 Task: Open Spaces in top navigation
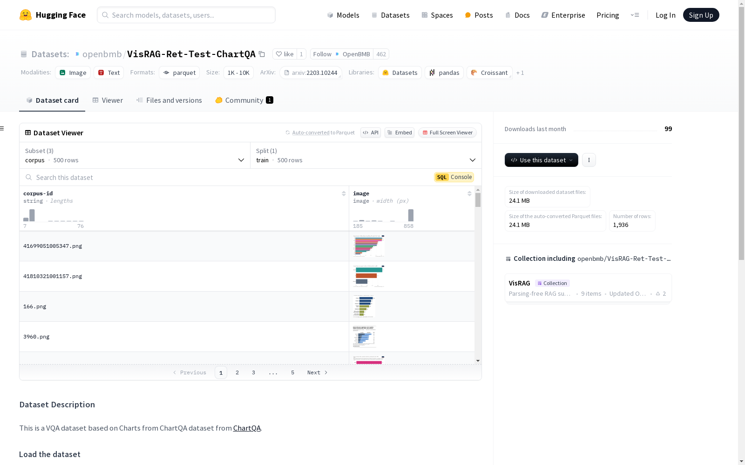pyautogui.click(x=437, y=15)
